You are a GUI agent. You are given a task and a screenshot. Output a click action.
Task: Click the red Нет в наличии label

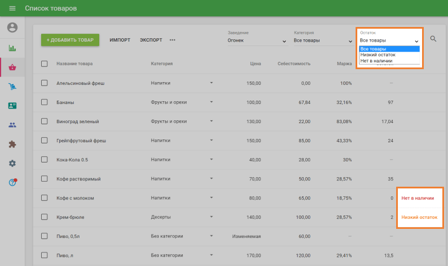[x=418, y=198]
